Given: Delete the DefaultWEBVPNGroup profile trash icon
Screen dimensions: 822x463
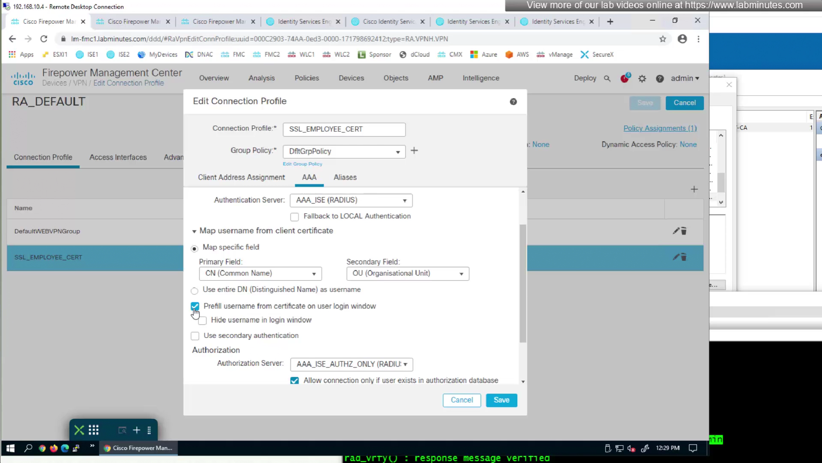Looking at the screenshot, I should (x=684, y=231).
